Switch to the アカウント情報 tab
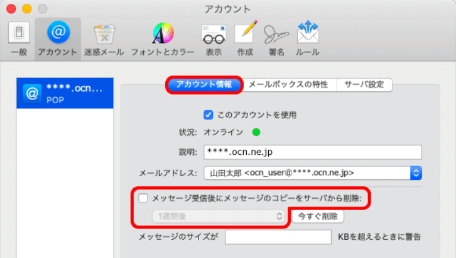This screenshot has width=456, height=258. tap(204, 84)
